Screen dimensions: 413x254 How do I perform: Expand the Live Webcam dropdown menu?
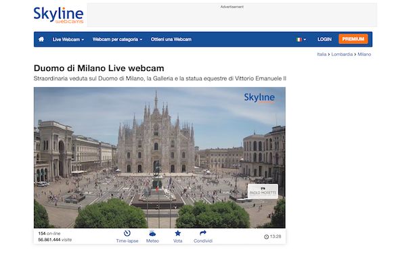coord(68,39)
